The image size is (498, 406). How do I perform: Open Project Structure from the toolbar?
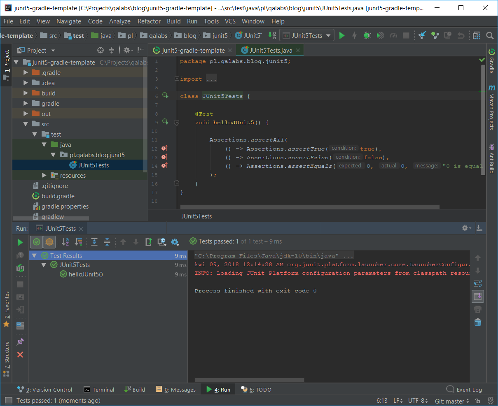(477, 36)
